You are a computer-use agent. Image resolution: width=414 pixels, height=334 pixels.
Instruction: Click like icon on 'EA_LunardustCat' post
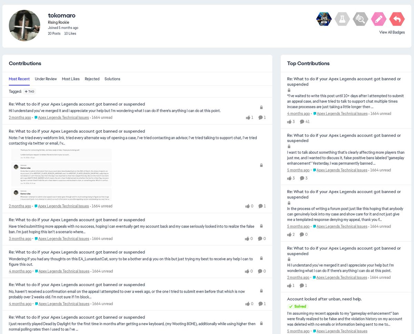247,271
